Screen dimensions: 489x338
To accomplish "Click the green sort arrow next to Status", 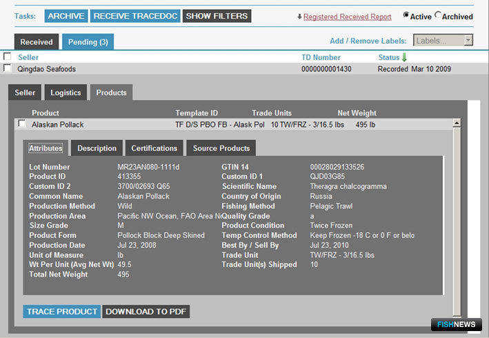I will tap(404, 57).
